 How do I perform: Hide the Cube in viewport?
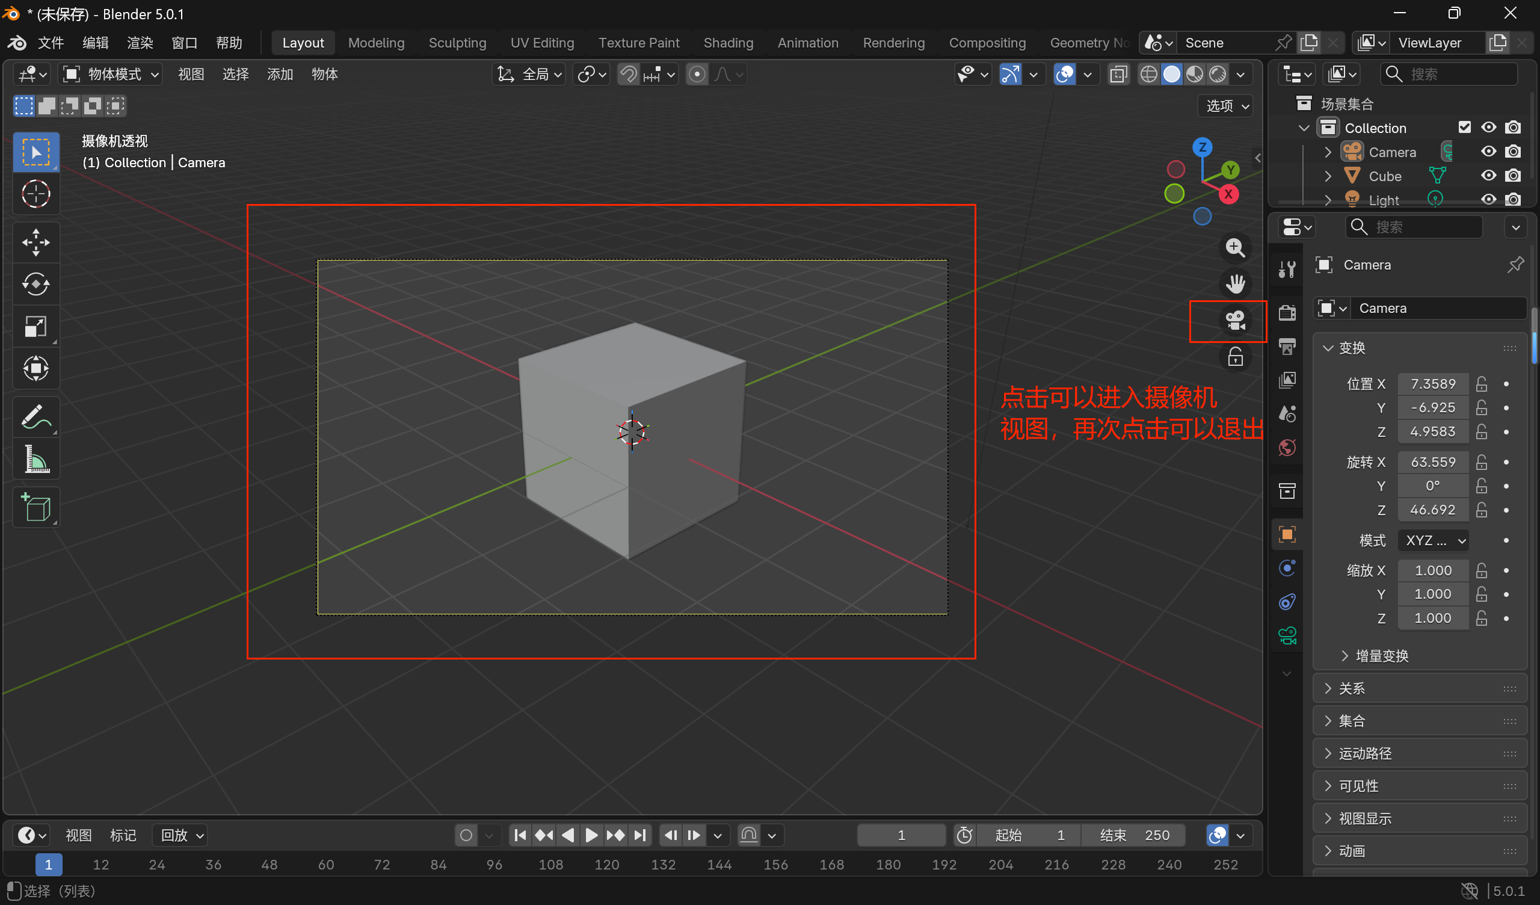(1489, 176)
